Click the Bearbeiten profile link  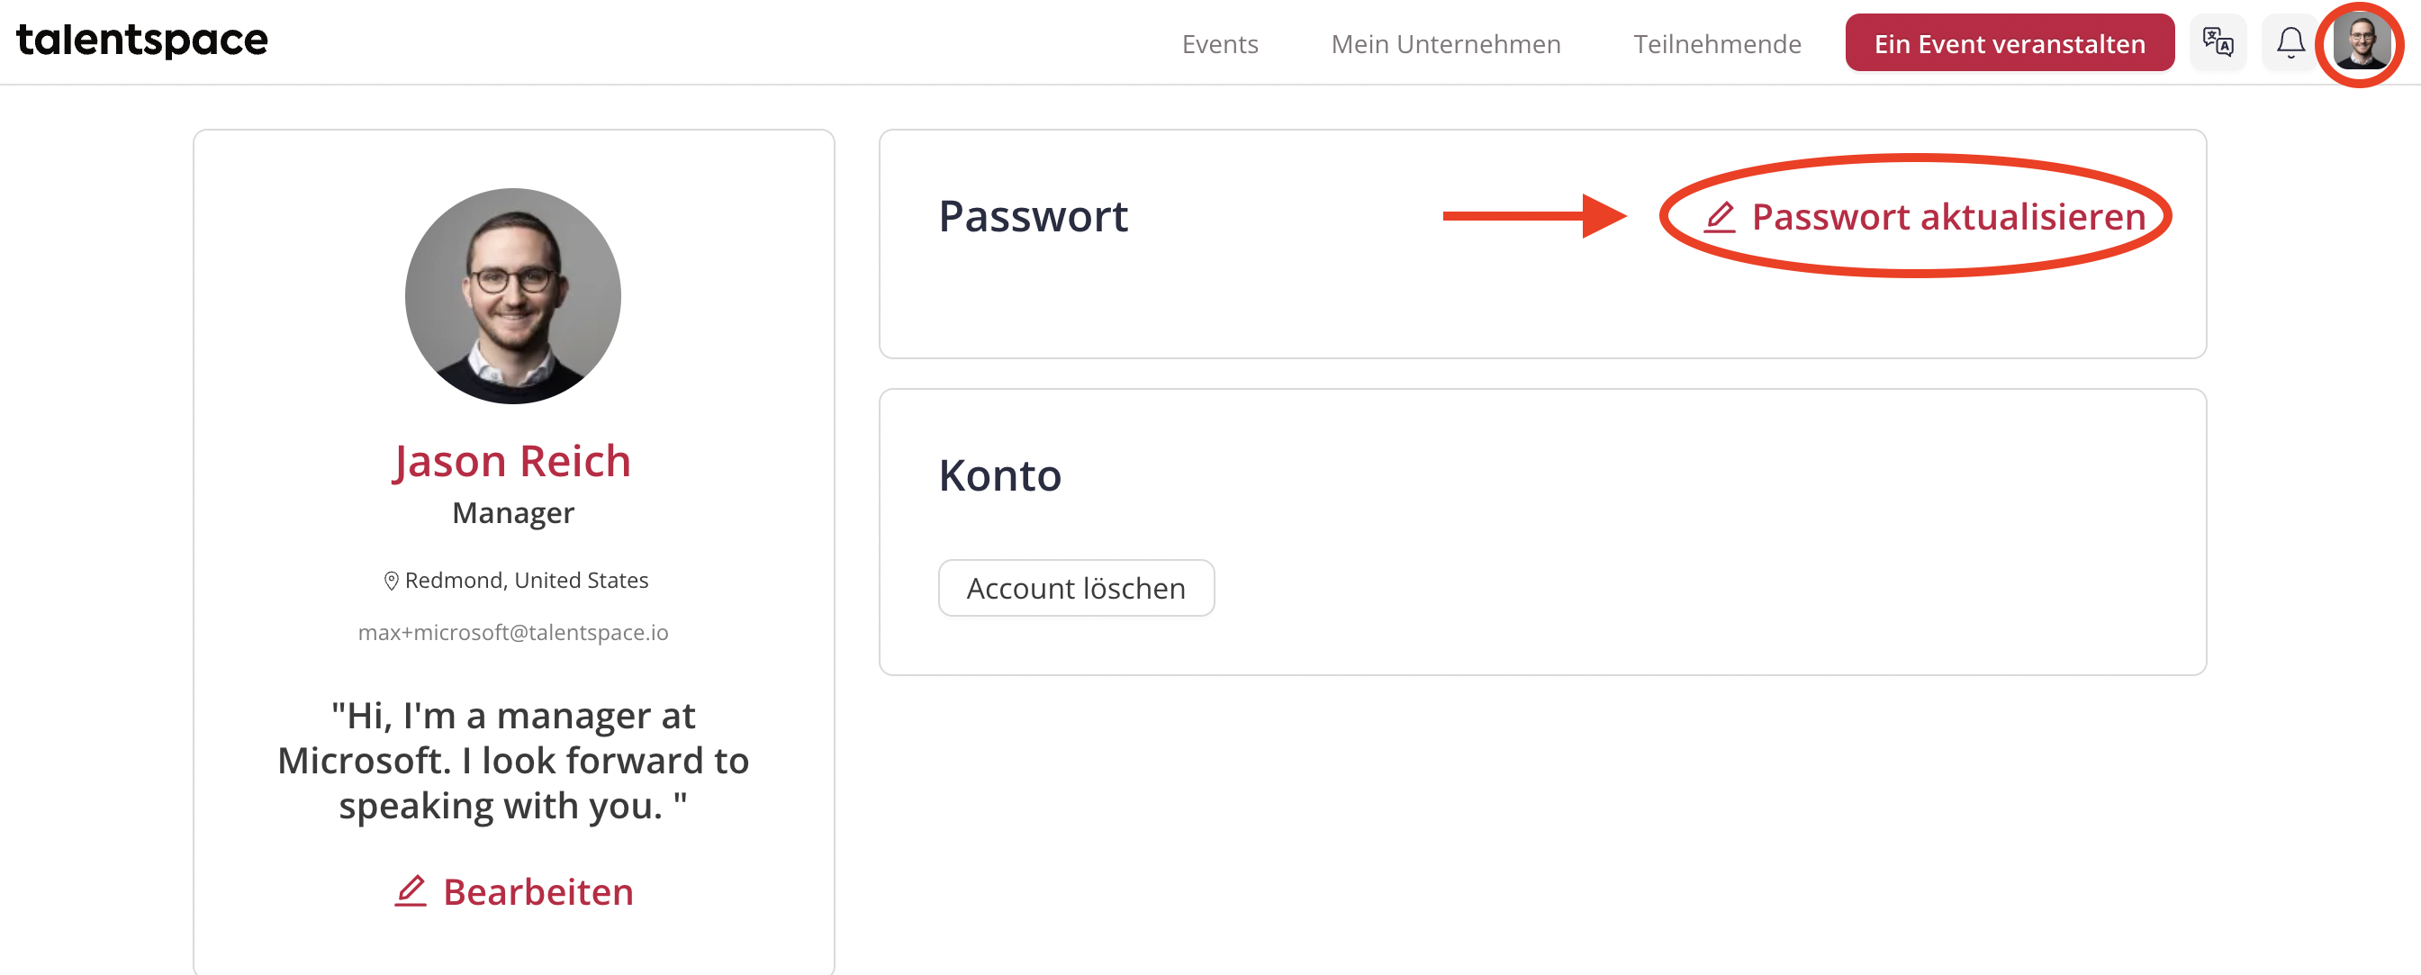click(513, 890)
